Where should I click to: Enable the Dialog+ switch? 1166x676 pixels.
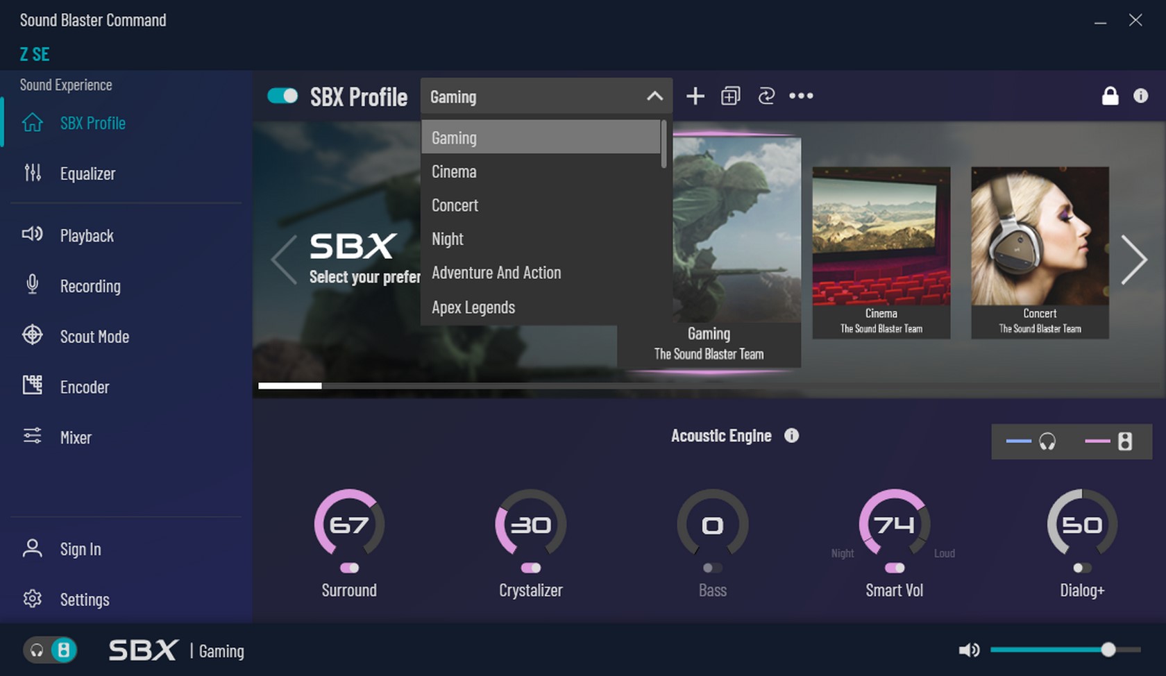click(x=1082, y=568)
